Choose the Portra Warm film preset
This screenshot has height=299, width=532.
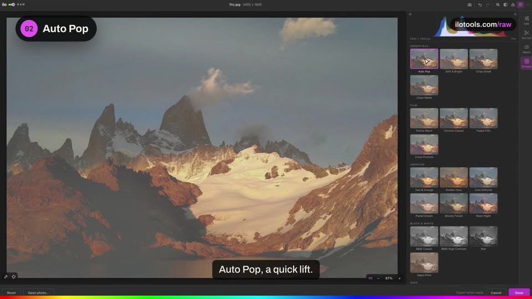coord(424,118)
